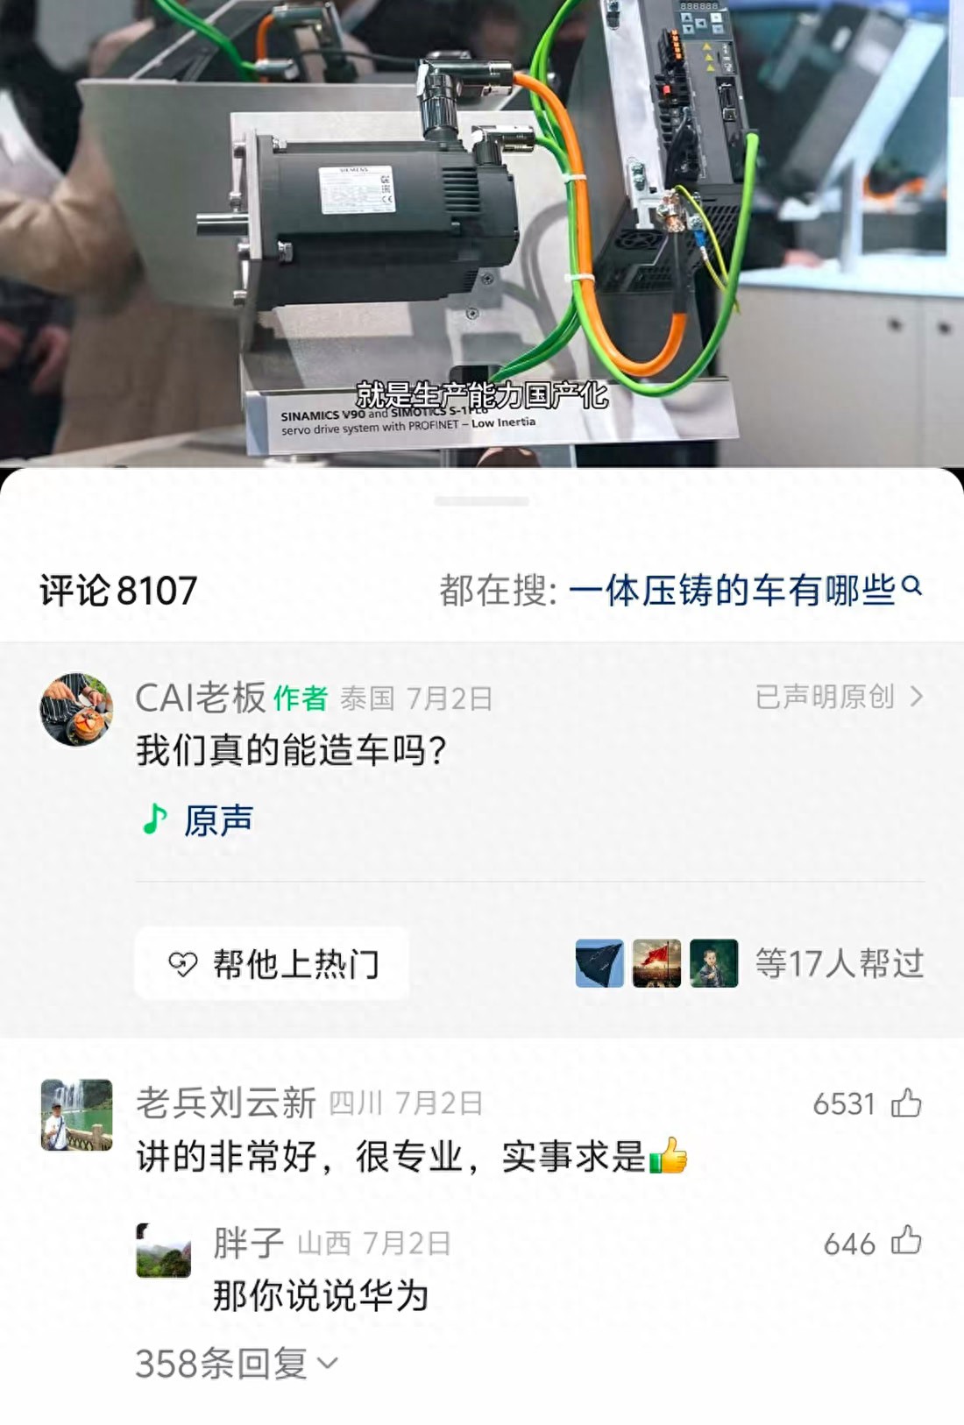Open trending search 一体压铸的车有哪些
The height and width of the screenshot is (1425, 964).
[733, 590]
